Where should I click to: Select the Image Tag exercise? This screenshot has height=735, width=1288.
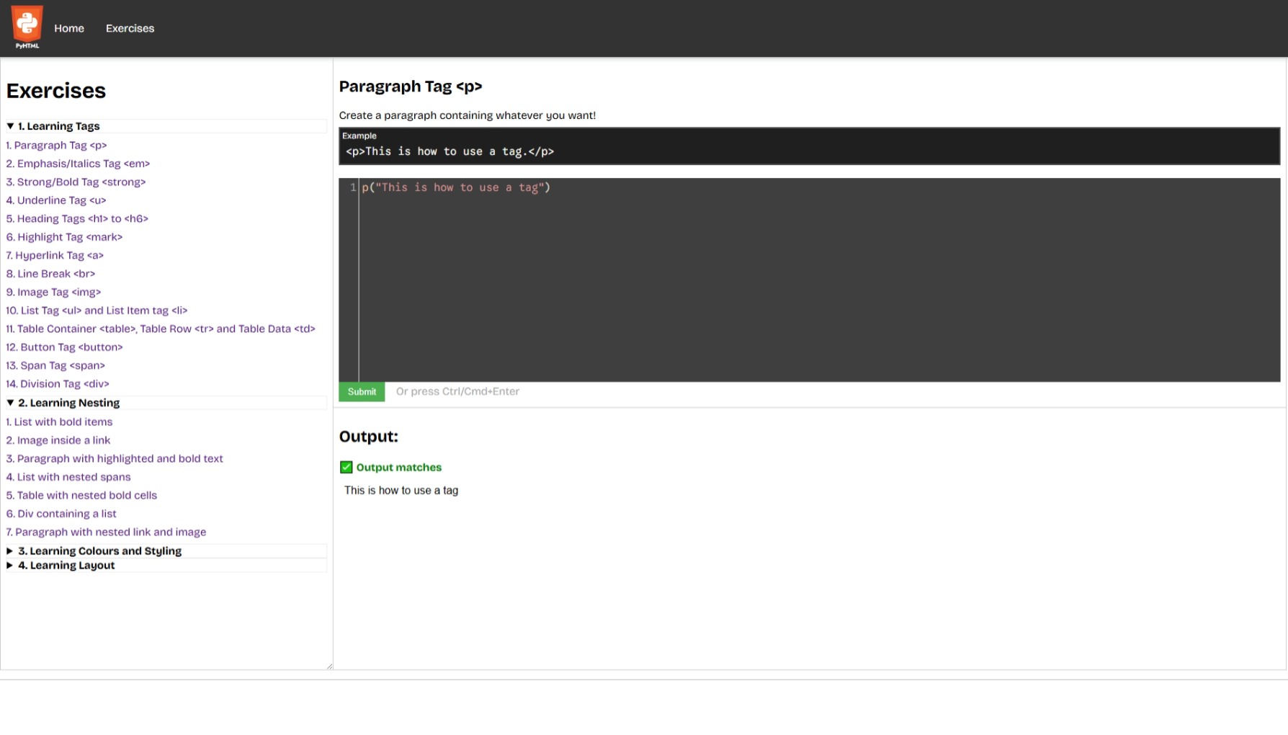click(x=53, y=292)
